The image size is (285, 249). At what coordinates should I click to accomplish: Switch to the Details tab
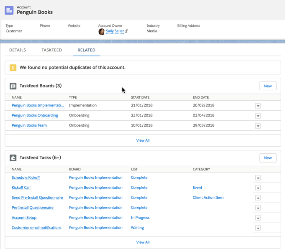pos(18,50)
